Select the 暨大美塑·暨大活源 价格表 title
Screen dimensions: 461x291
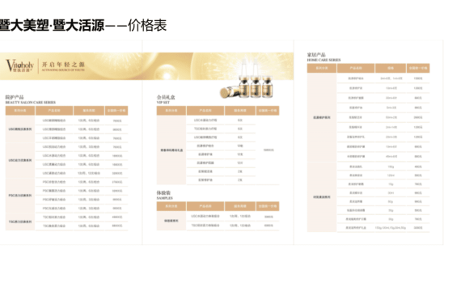(83, 25)
